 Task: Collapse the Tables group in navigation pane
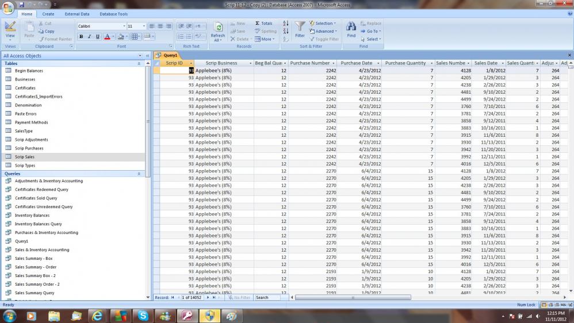(x=139, y=63)
